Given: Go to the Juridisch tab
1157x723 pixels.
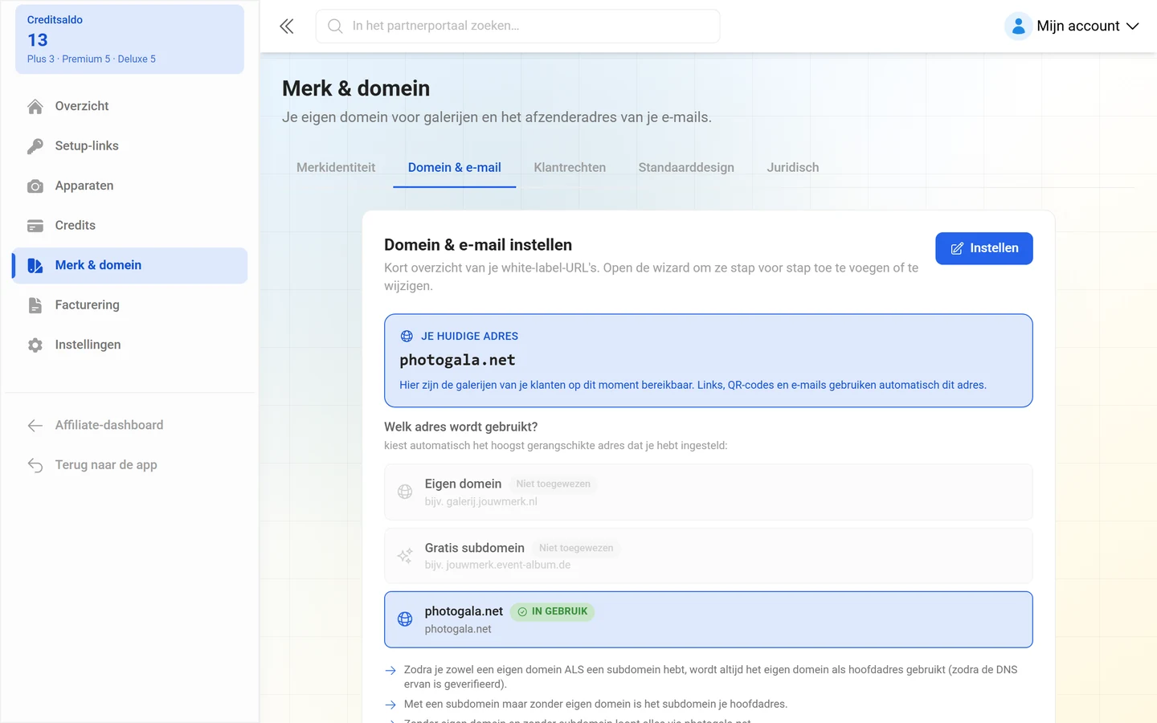Looking at the screenshot, I should pyautogui.click(x=793, y=167).
